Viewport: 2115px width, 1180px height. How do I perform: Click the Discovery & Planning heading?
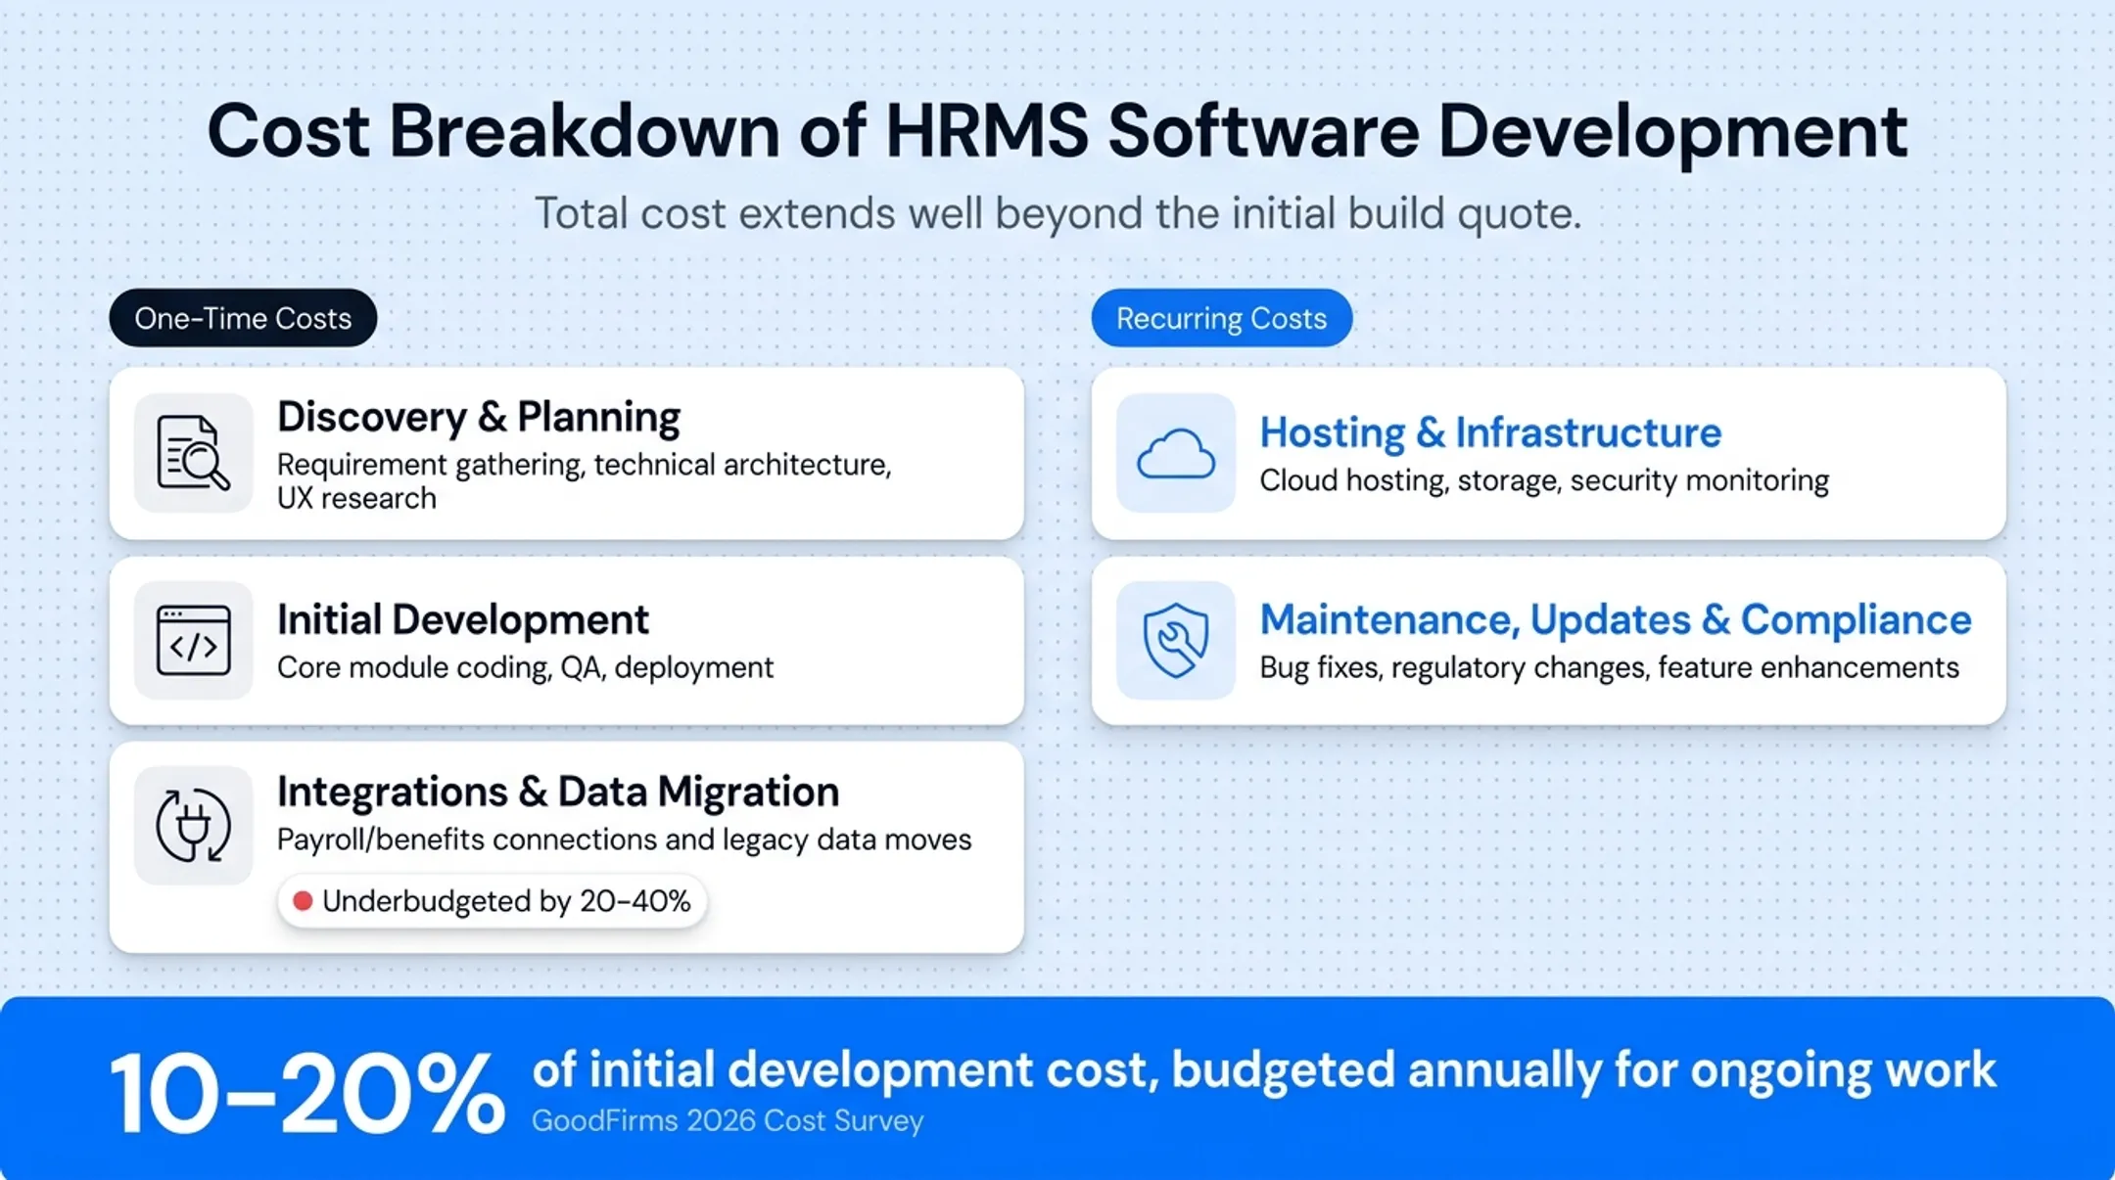(x=479, y=417)
